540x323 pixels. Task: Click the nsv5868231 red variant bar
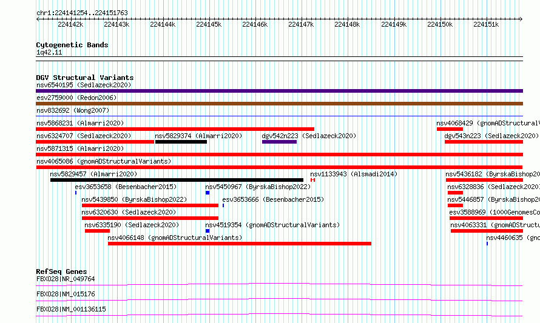click(x=175, y=129)
